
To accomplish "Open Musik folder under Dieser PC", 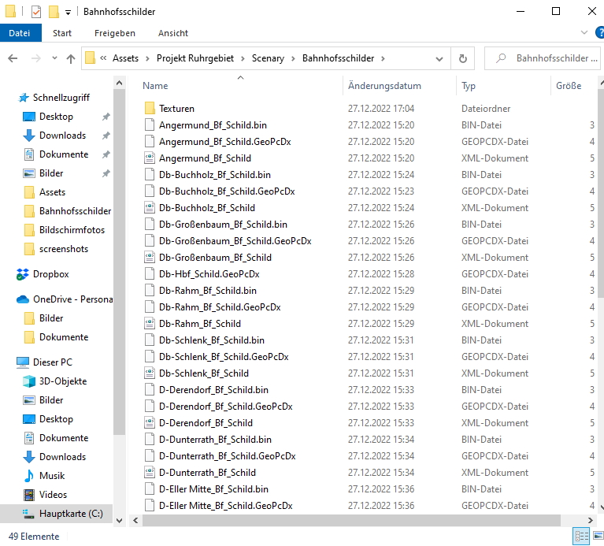I will pos(52,476).
